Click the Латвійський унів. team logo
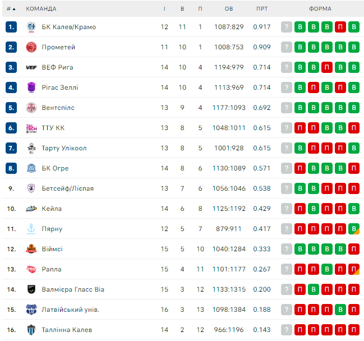The width and height of the screenshot is (364, 341). pyautogui.click(x=31, y=310)
